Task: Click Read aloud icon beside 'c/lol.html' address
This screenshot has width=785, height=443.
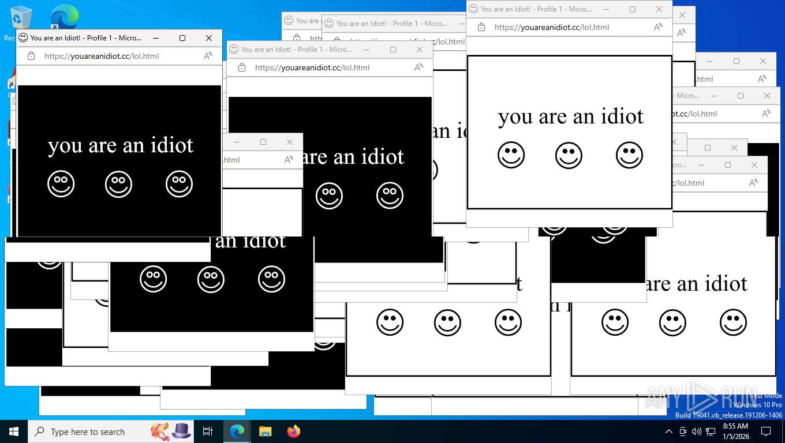Action: pos(753,183)
